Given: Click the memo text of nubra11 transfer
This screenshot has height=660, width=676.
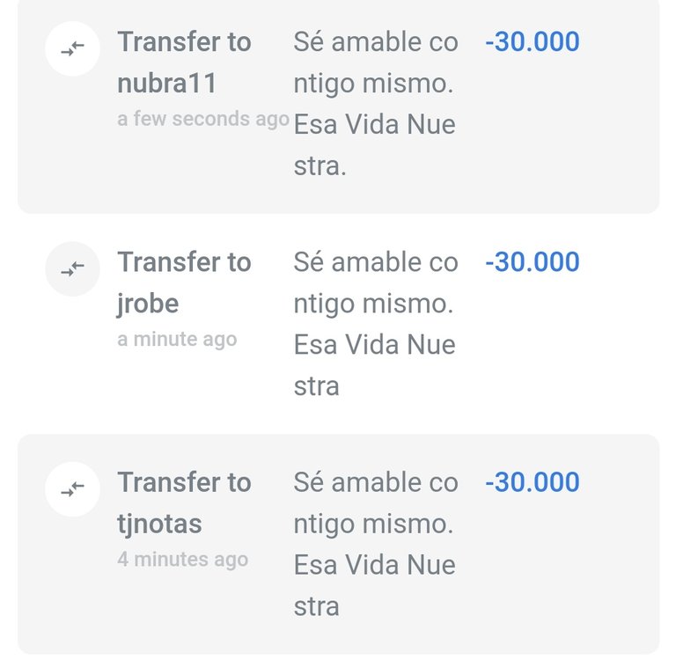Looking at the screenshot, I should (x=376, y=104).
